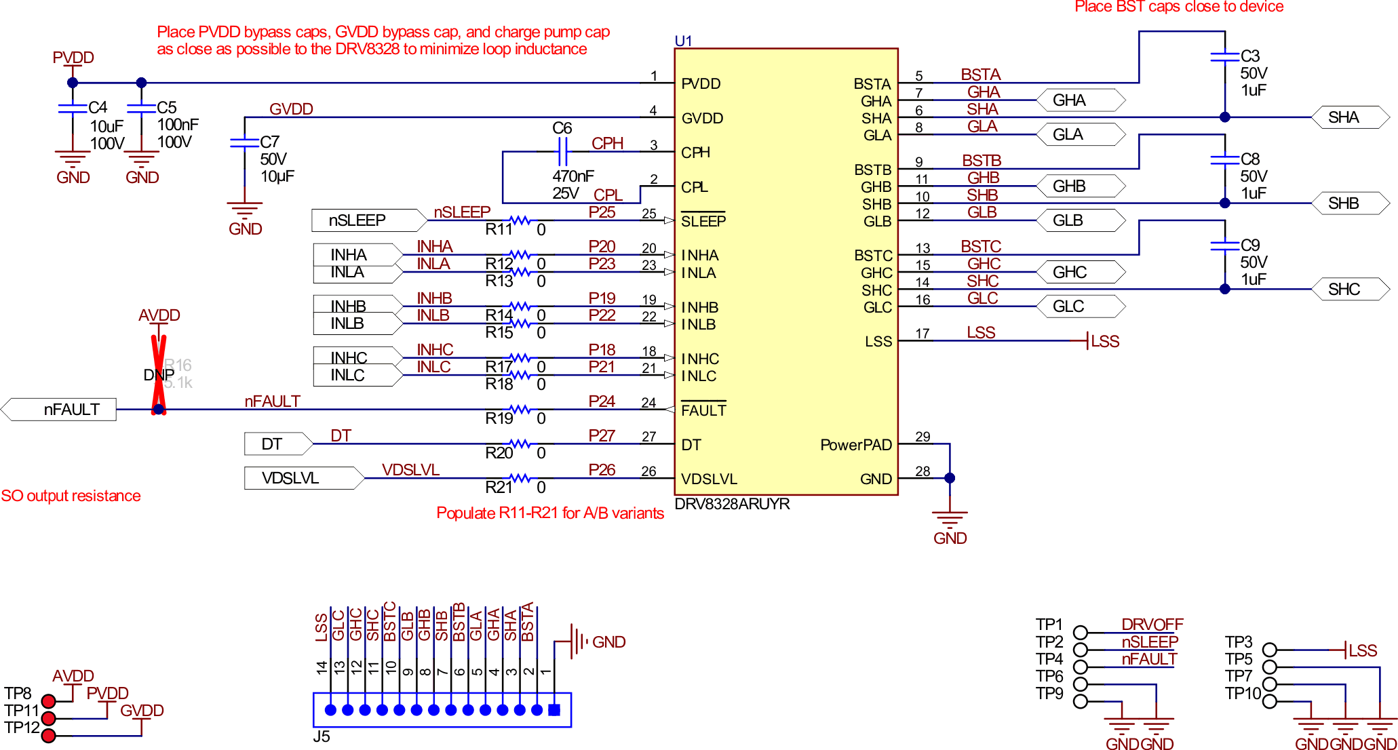Select bootstrap capacitor C8

pyautogui.click(x=1225, y=160)
